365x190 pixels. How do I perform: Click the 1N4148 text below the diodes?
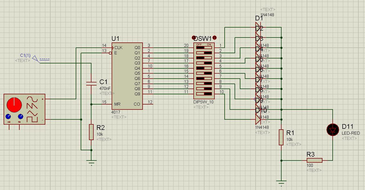click(x=262, y=127)
